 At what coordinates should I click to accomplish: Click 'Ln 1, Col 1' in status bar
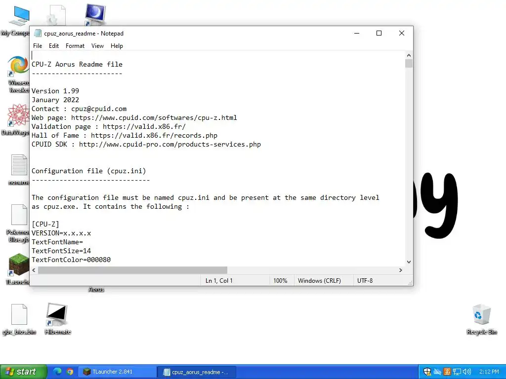[219, 281]
